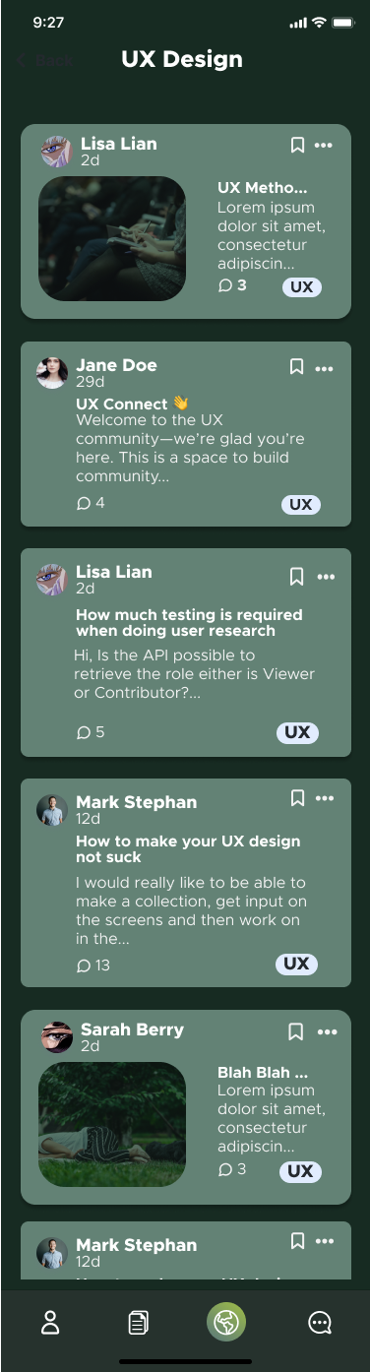Screen dimensions: 370x1372
Task: Open the profile tab in bottom bar
Action: [x=50, y=1323]
